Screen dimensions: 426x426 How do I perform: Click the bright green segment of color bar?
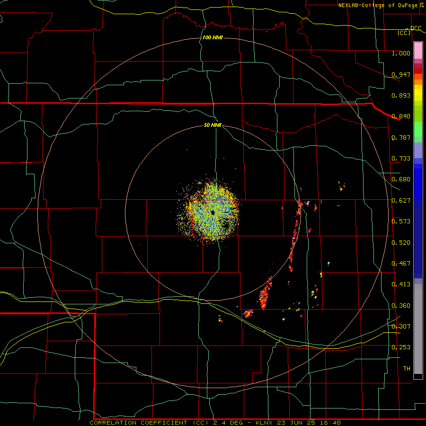click(418, 129)
